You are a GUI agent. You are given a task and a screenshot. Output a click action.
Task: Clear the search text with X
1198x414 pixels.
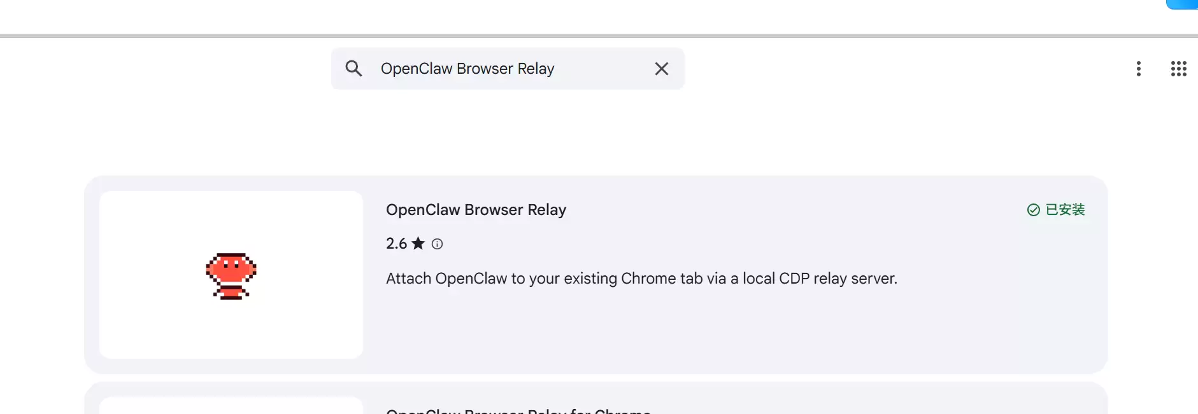coord(662,69)
